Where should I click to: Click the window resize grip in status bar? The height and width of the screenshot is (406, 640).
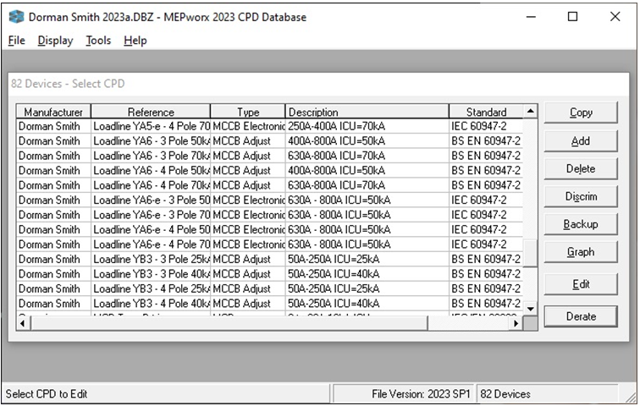tap(631, 397)
